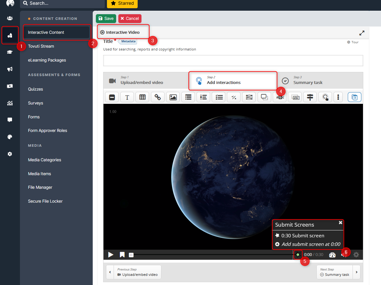Save the interactive video
The image size is (381, 285).
(106, 19)
